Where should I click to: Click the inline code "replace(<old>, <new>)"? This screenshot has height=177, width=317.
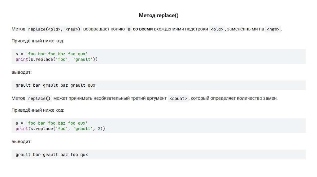click(54, 29)
